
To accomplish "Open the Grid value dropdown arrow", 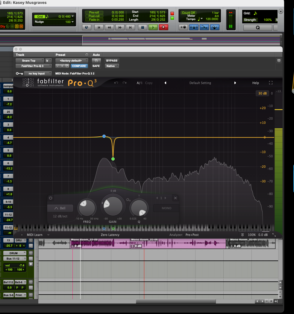I will pos(72,16).
